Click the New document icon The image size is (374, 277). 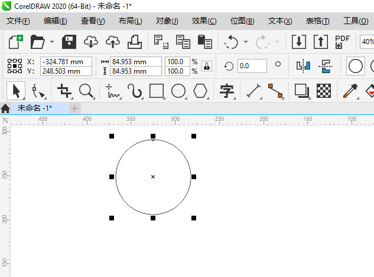(x=16, y=42)
